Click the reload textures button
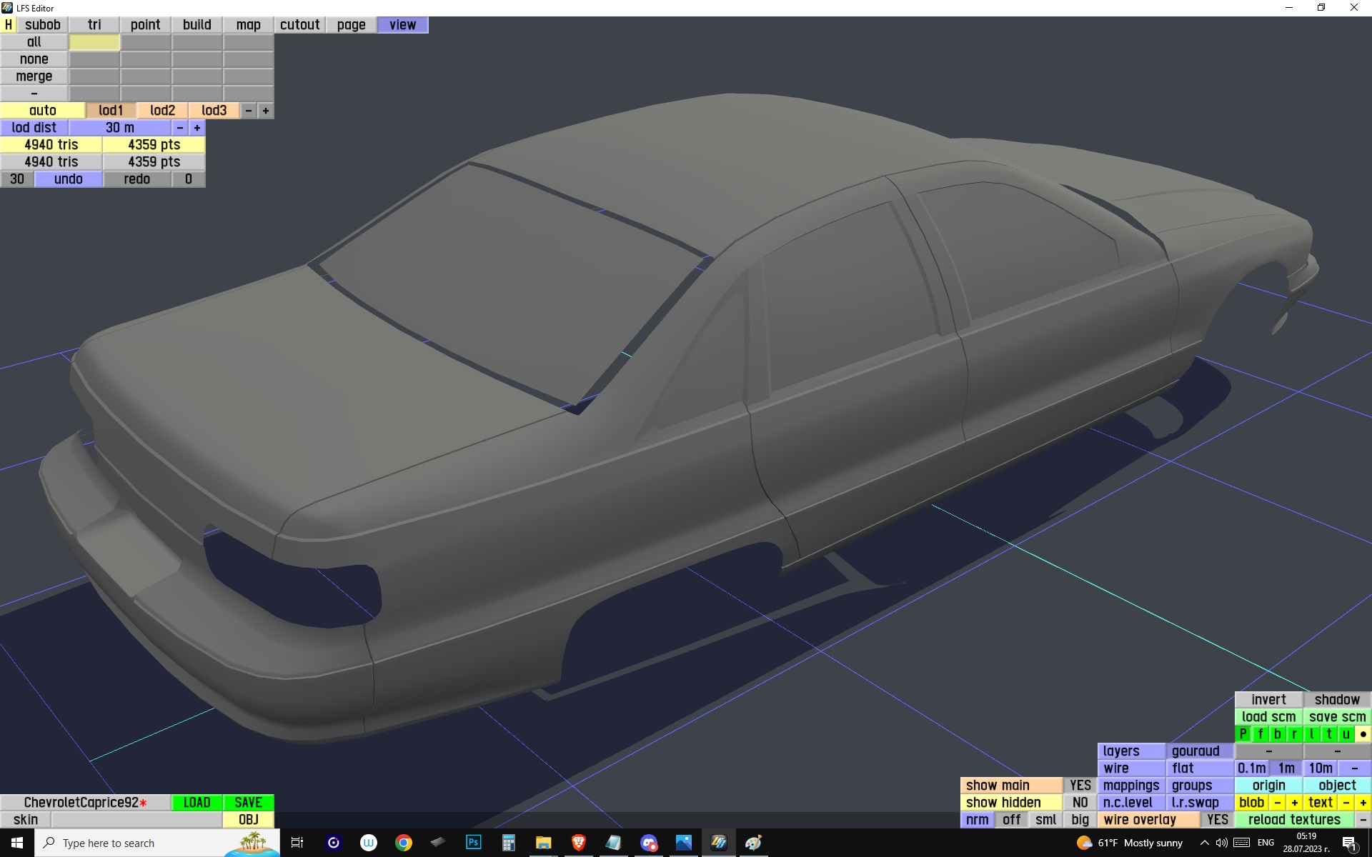The image size is (1372, 857). click(1294, 820)
